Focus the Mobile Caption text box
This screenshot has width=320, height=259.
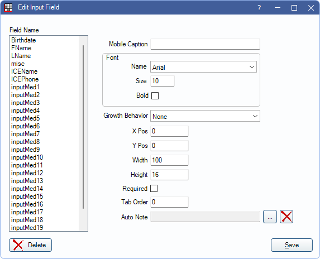205,44
